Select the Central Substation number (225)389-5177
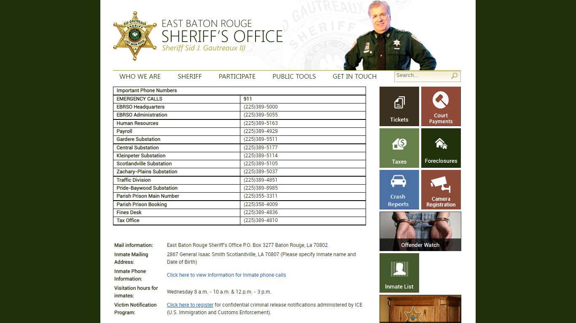The width and height of the screenshot is (576, 323). [261, 148]
